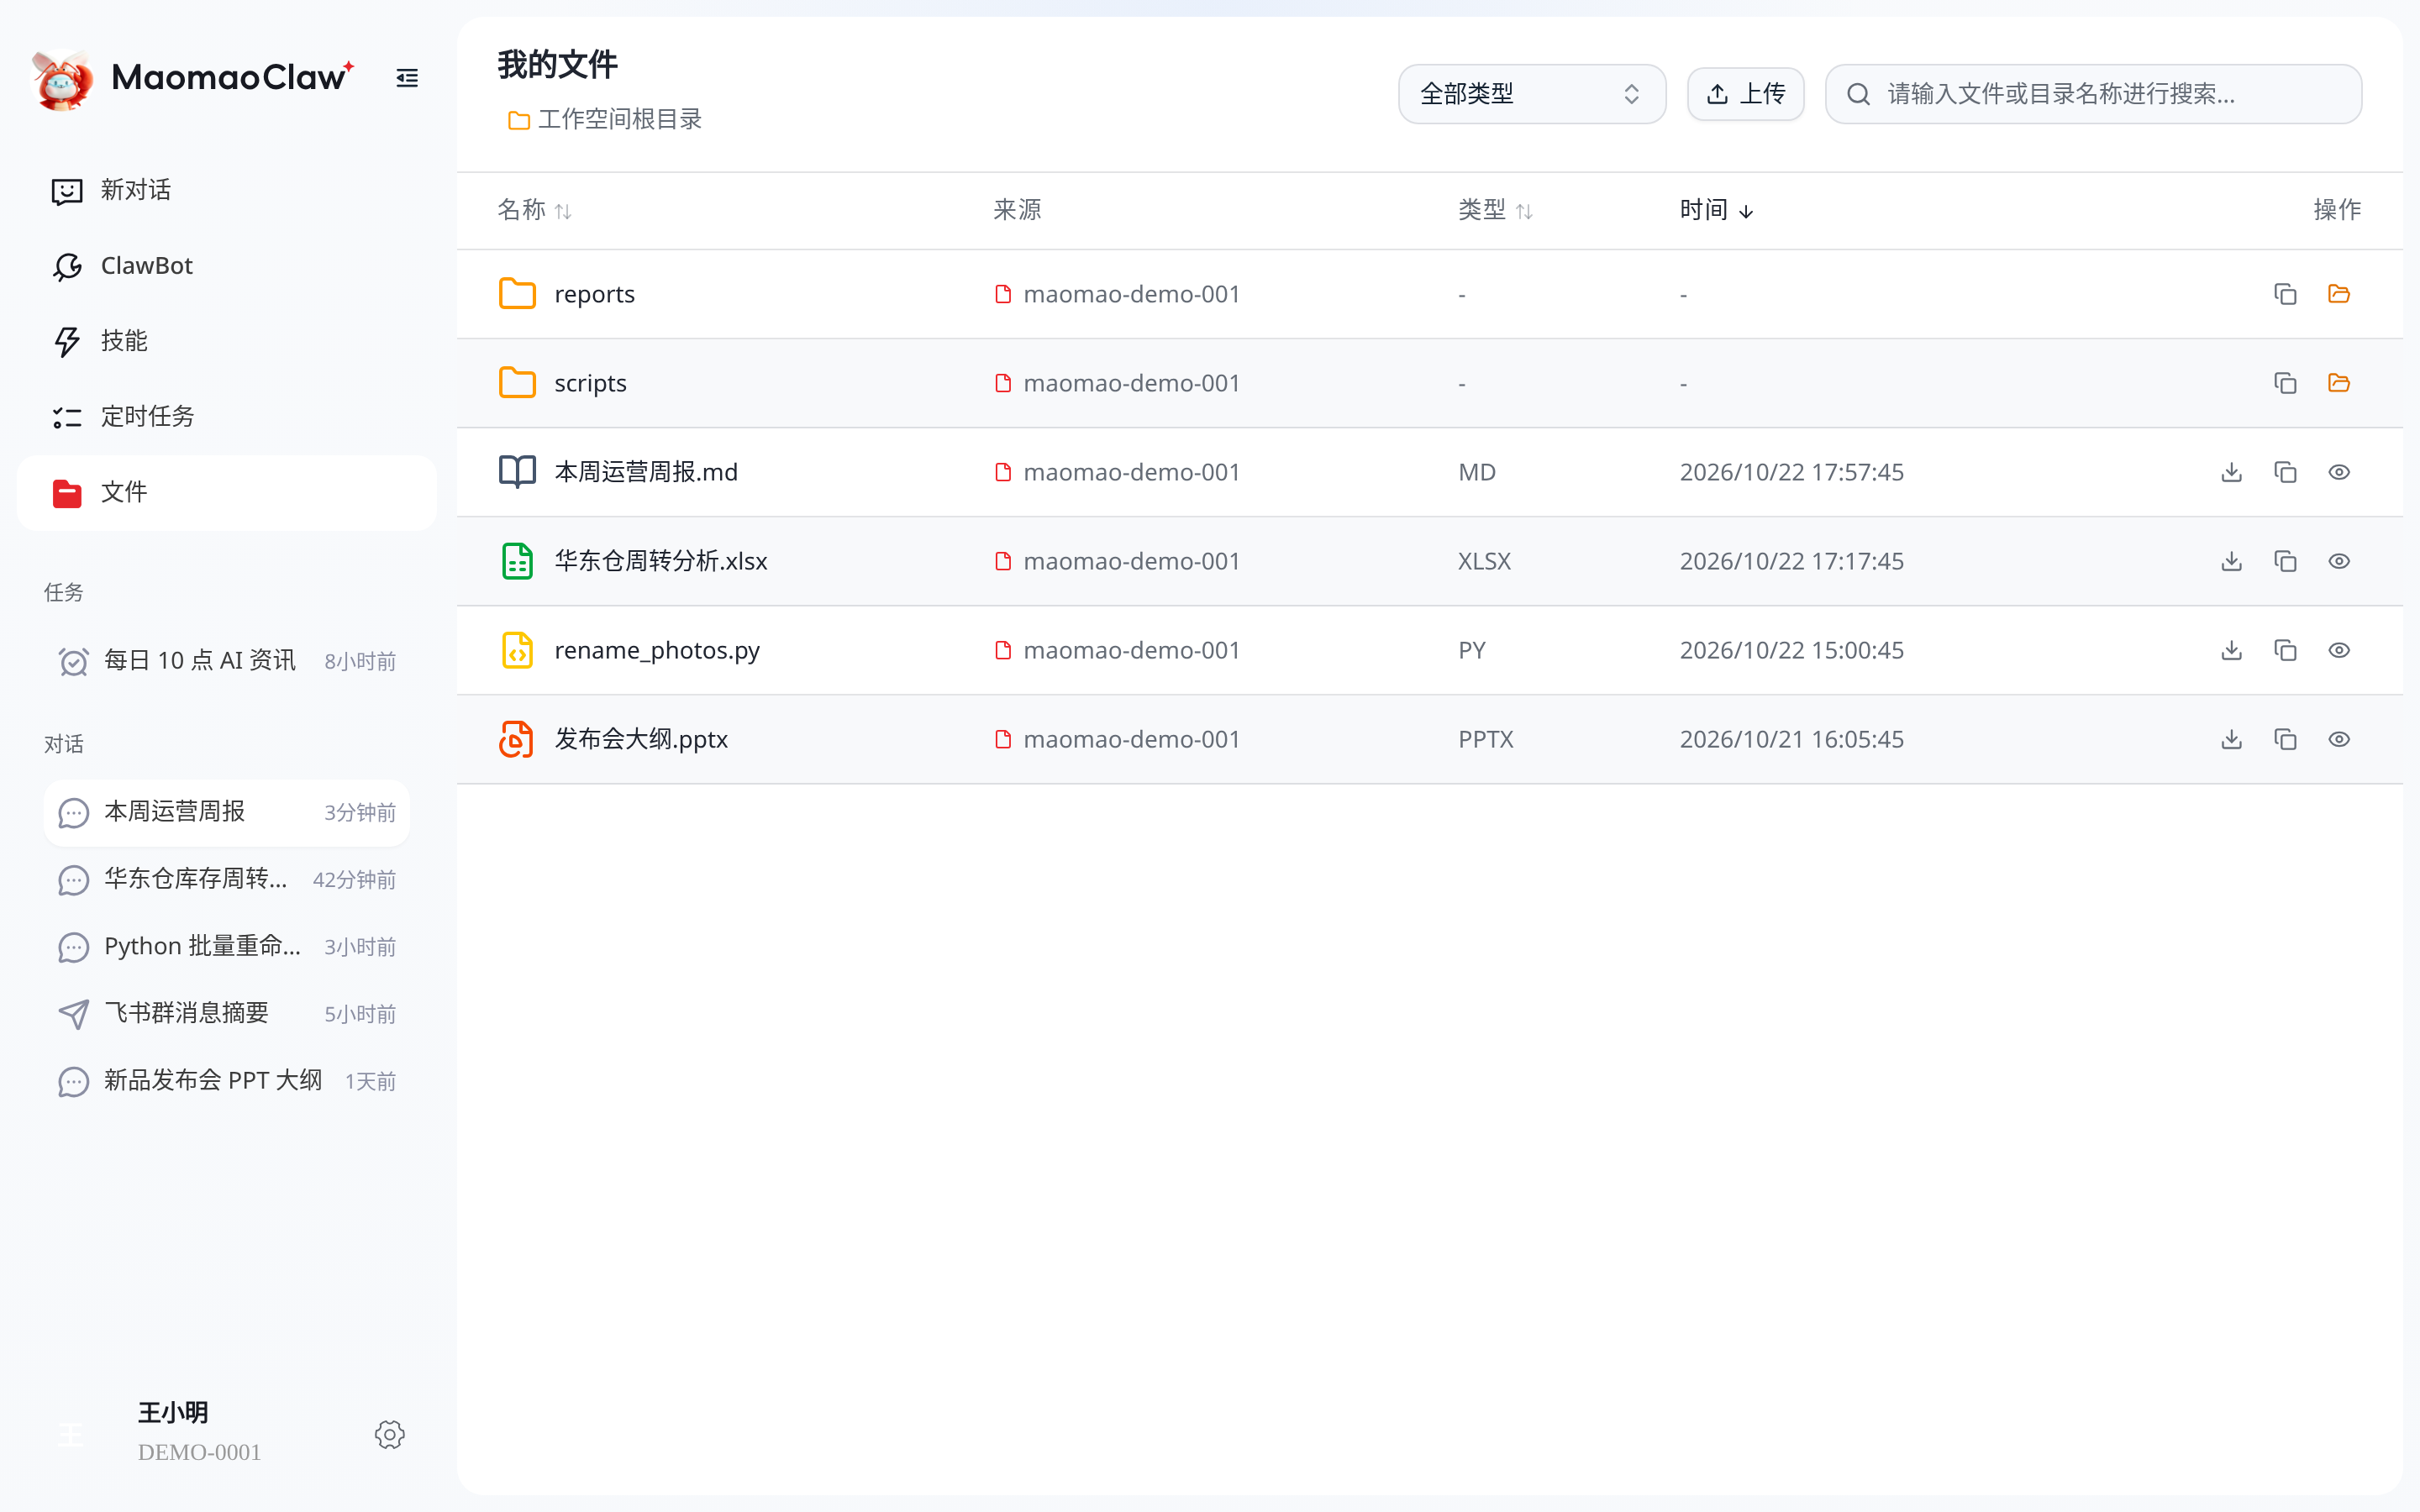Click the 我的文件 page title
2420x1512 pixels.
pos(557,65)
